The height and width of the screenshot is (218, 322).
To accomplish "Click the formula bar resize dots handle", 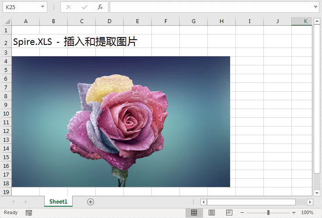I will (x=54, y=7).
